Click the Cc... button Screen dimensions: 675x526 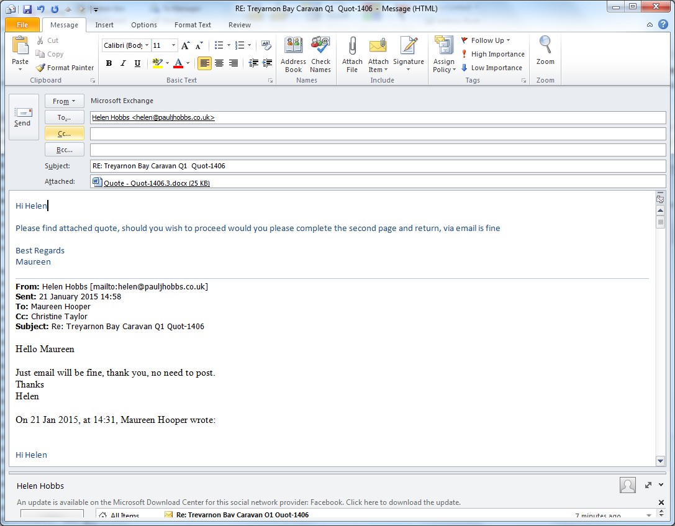tap(64, 134)
